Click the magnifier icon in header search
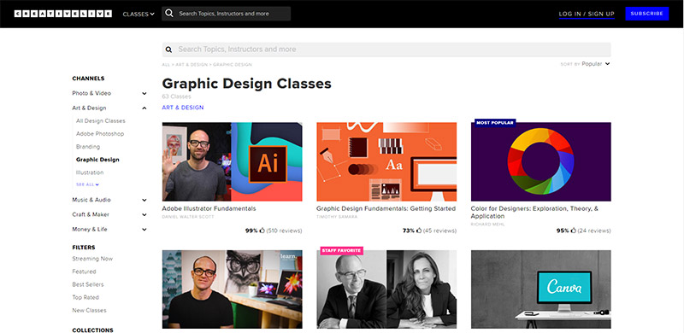Image resolution: width=684 pixels, height=333 pixels. pyautogui.click(x=169, y=14)
